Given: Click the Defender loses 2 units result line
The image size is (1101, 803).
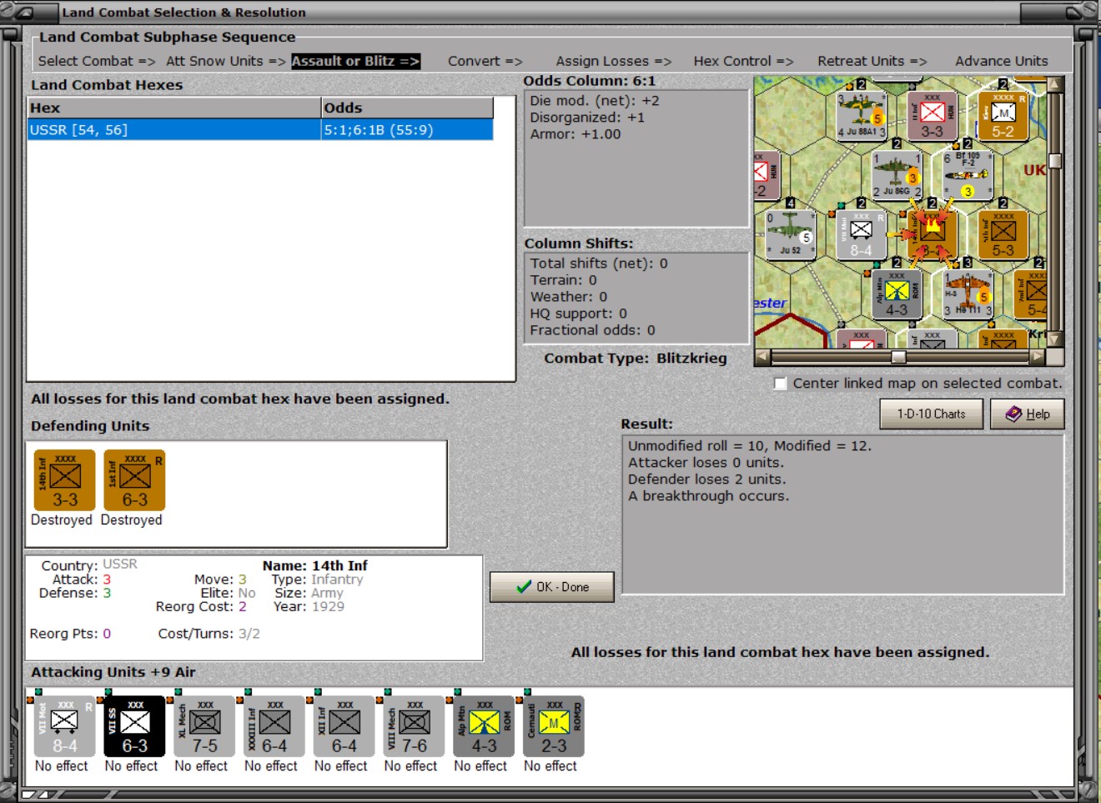Looking at the screenshot, I should click(x=706, y=479).
